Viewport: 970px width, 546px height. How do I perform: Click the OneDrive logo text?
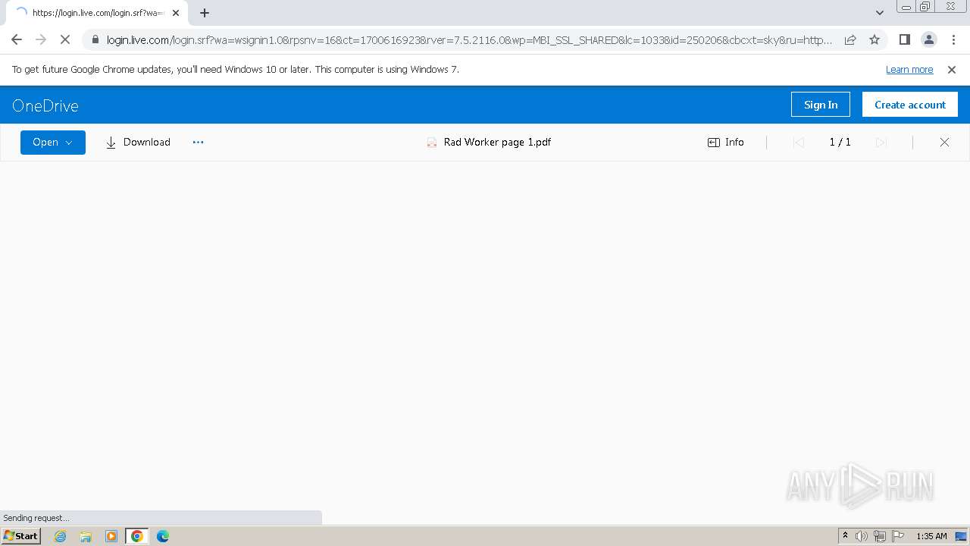[45, 105]
